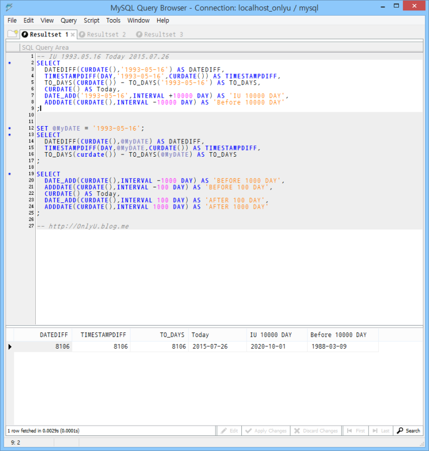Open the Query menu
This screenshot has height=451, width=429.
69,20
